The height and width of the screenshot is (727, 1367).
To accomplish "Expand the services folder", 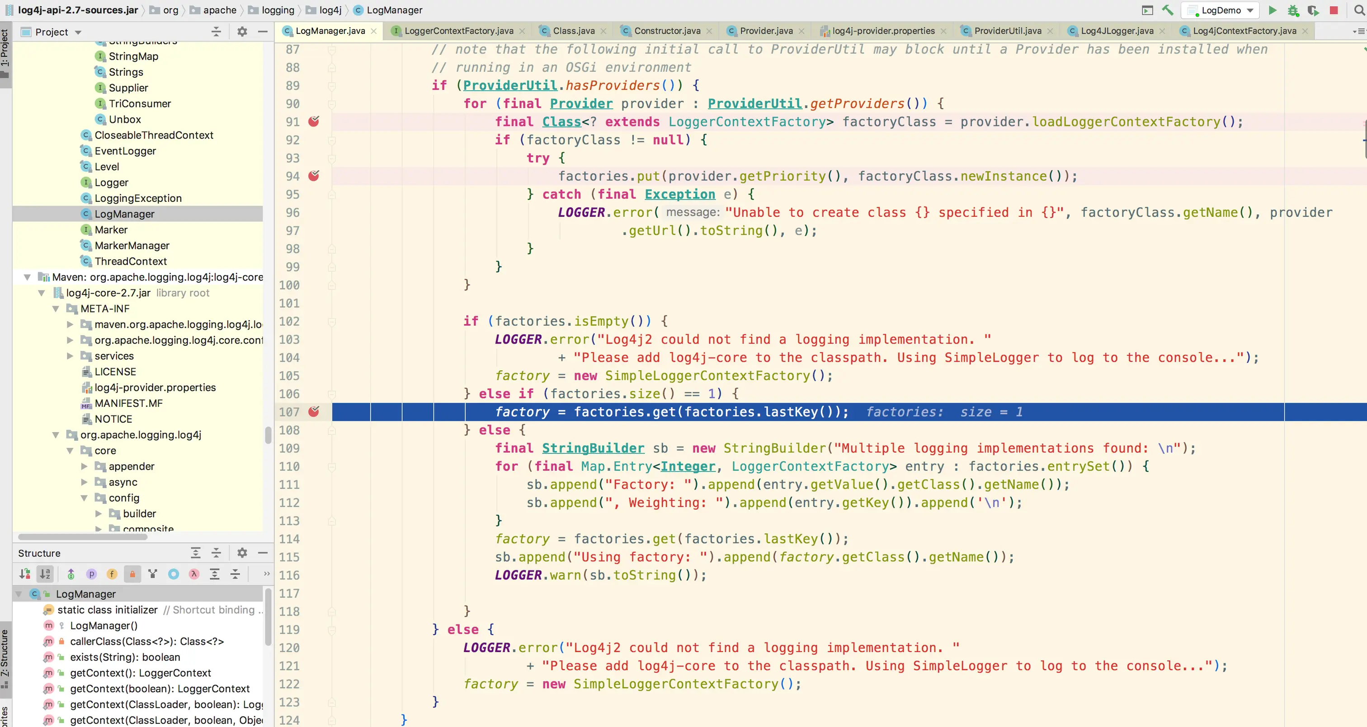I will tap(70, 356).
